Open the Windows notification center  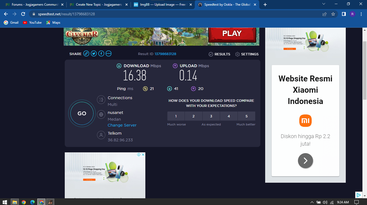click(357, 202)
